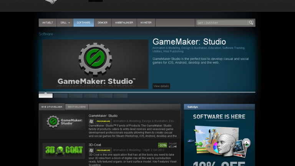
Task: Click Programvare badge on GameMaker: Studio row
Action: point(103,121)
